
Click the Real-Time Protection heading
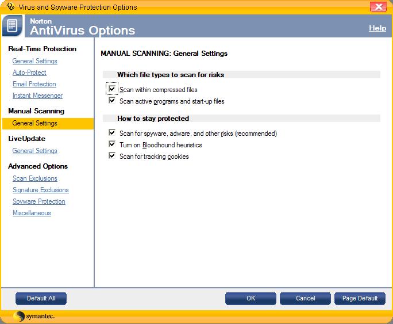(x=43, y=49)
